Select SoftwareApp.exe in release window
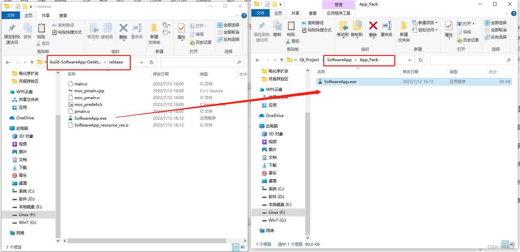 [x=91, y=118]
